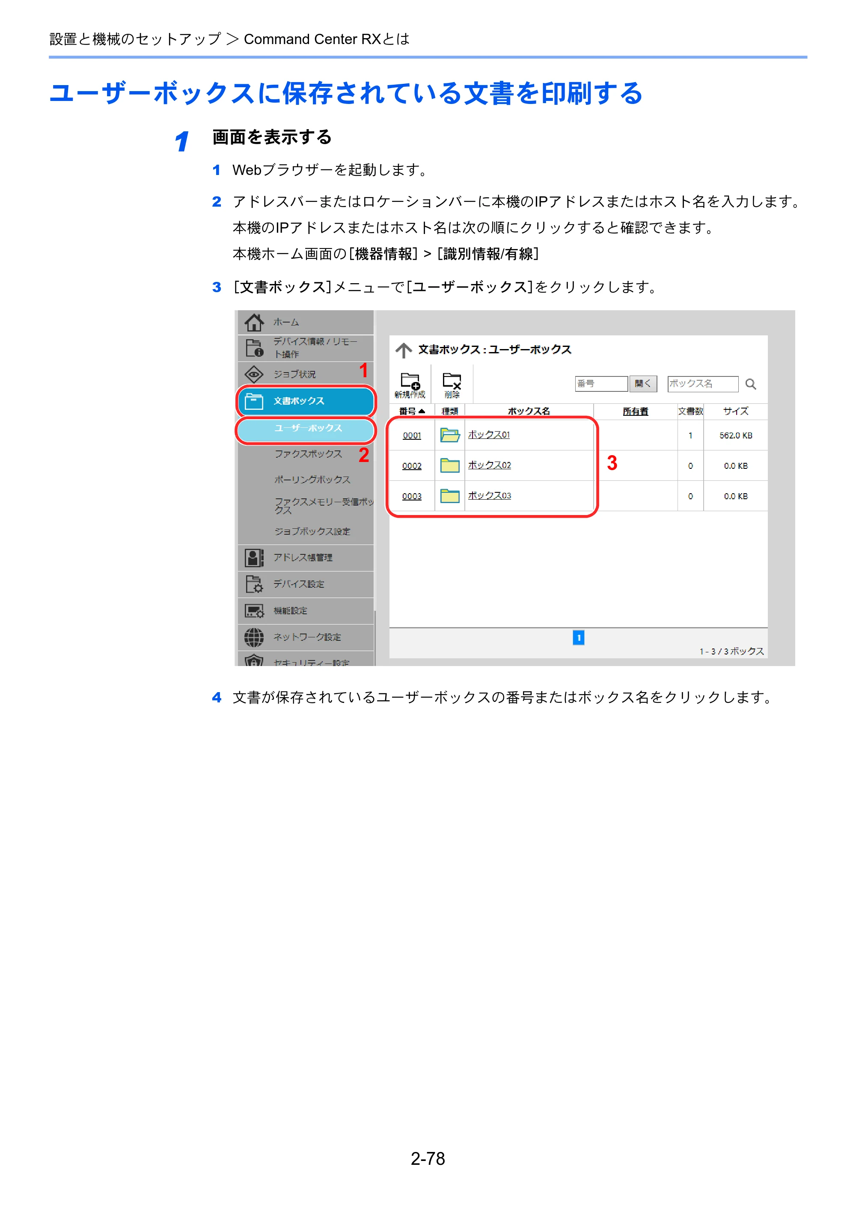The width and height of the screenshot is (856, 1211).
Task: Click the 新規作成 folder icon
Action: [x=410, y=380]
